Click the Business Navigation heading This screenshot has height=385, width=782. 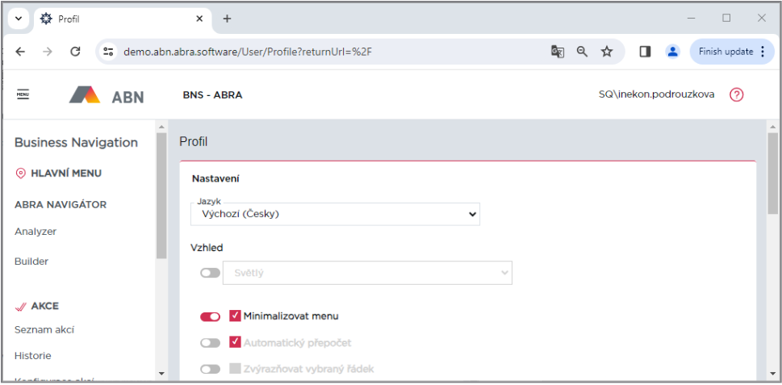tap(77, 143)
